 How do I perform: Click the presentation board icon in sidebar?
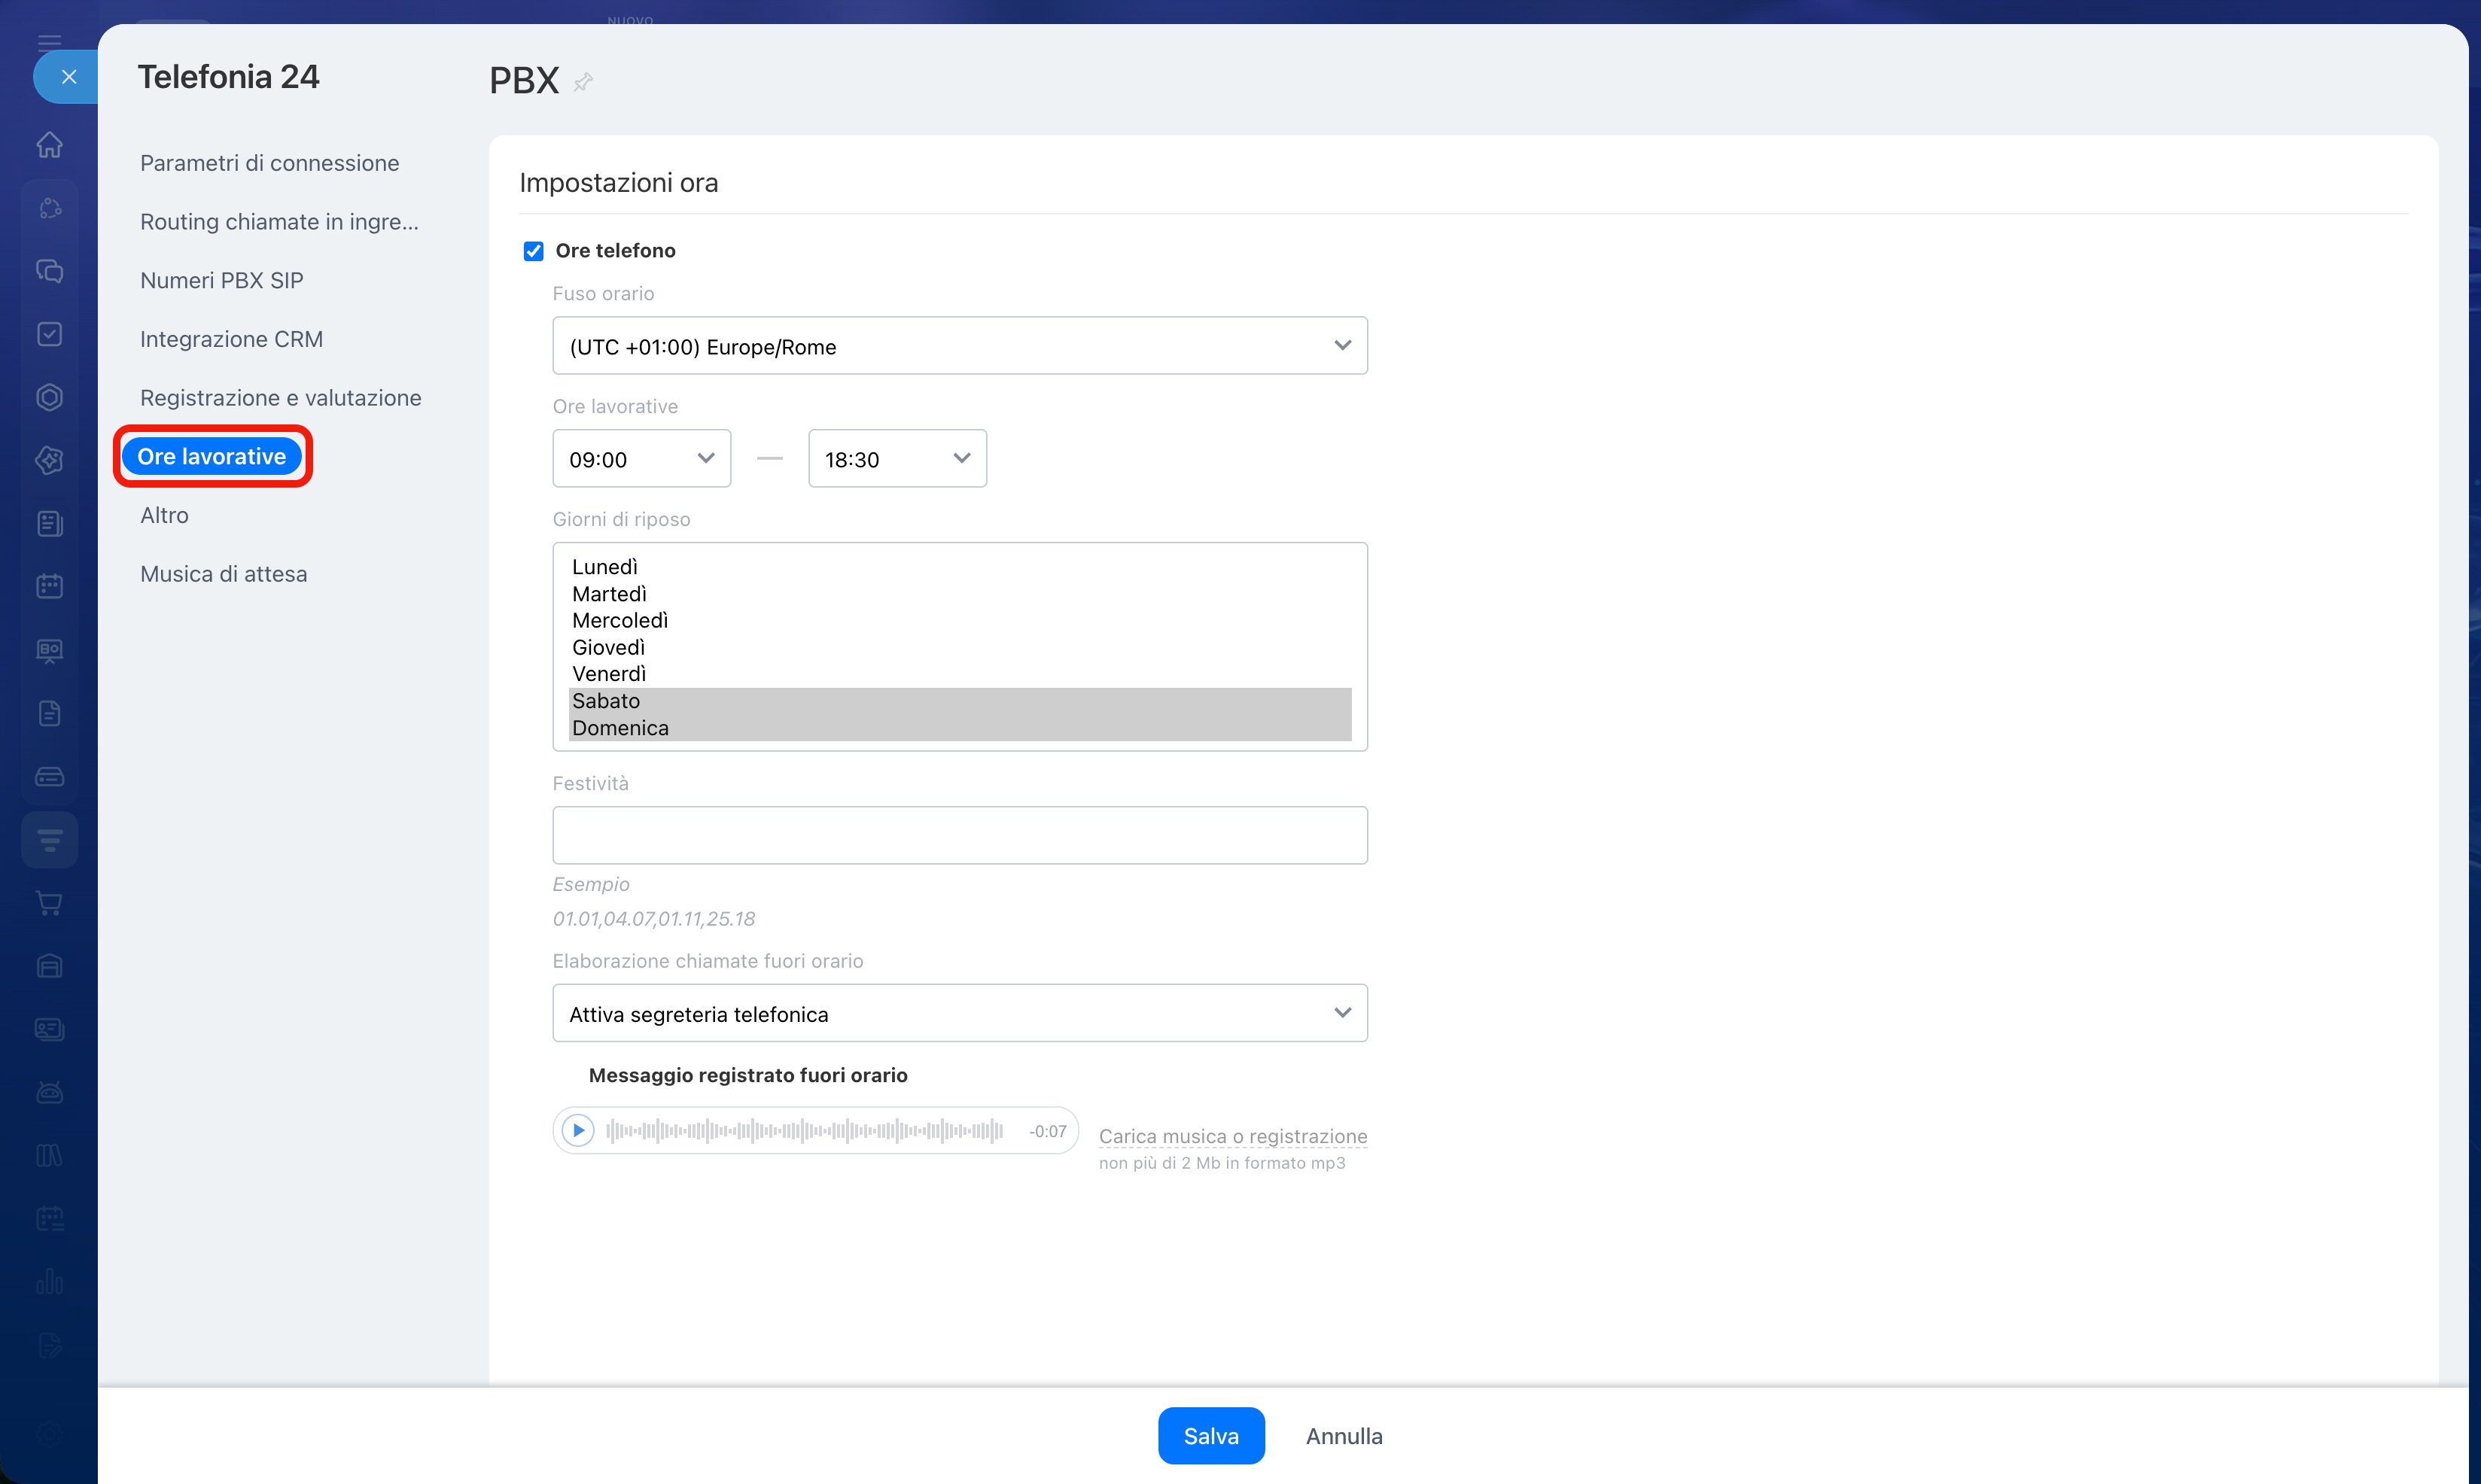click(49, 650)
